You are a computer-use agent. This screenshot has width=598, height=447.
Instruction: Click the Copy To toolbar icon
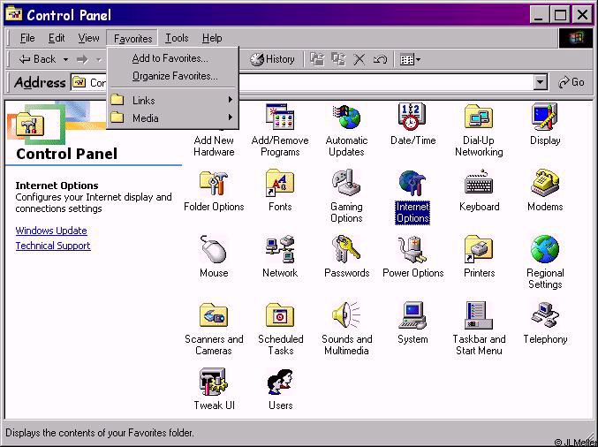(x=338, y=59)
